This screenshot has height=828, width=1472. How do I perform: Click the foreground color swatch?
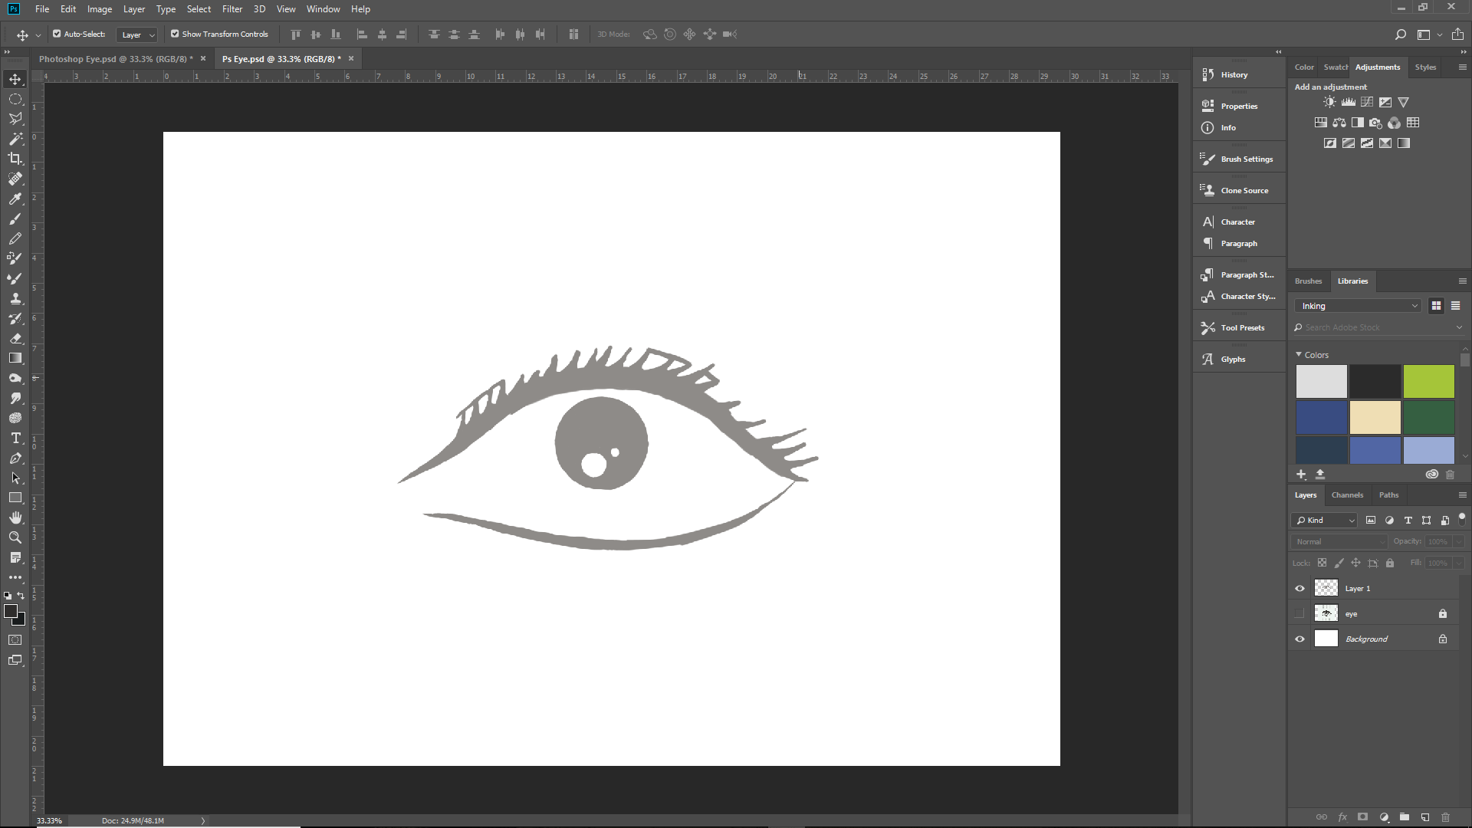pos(11,611)
